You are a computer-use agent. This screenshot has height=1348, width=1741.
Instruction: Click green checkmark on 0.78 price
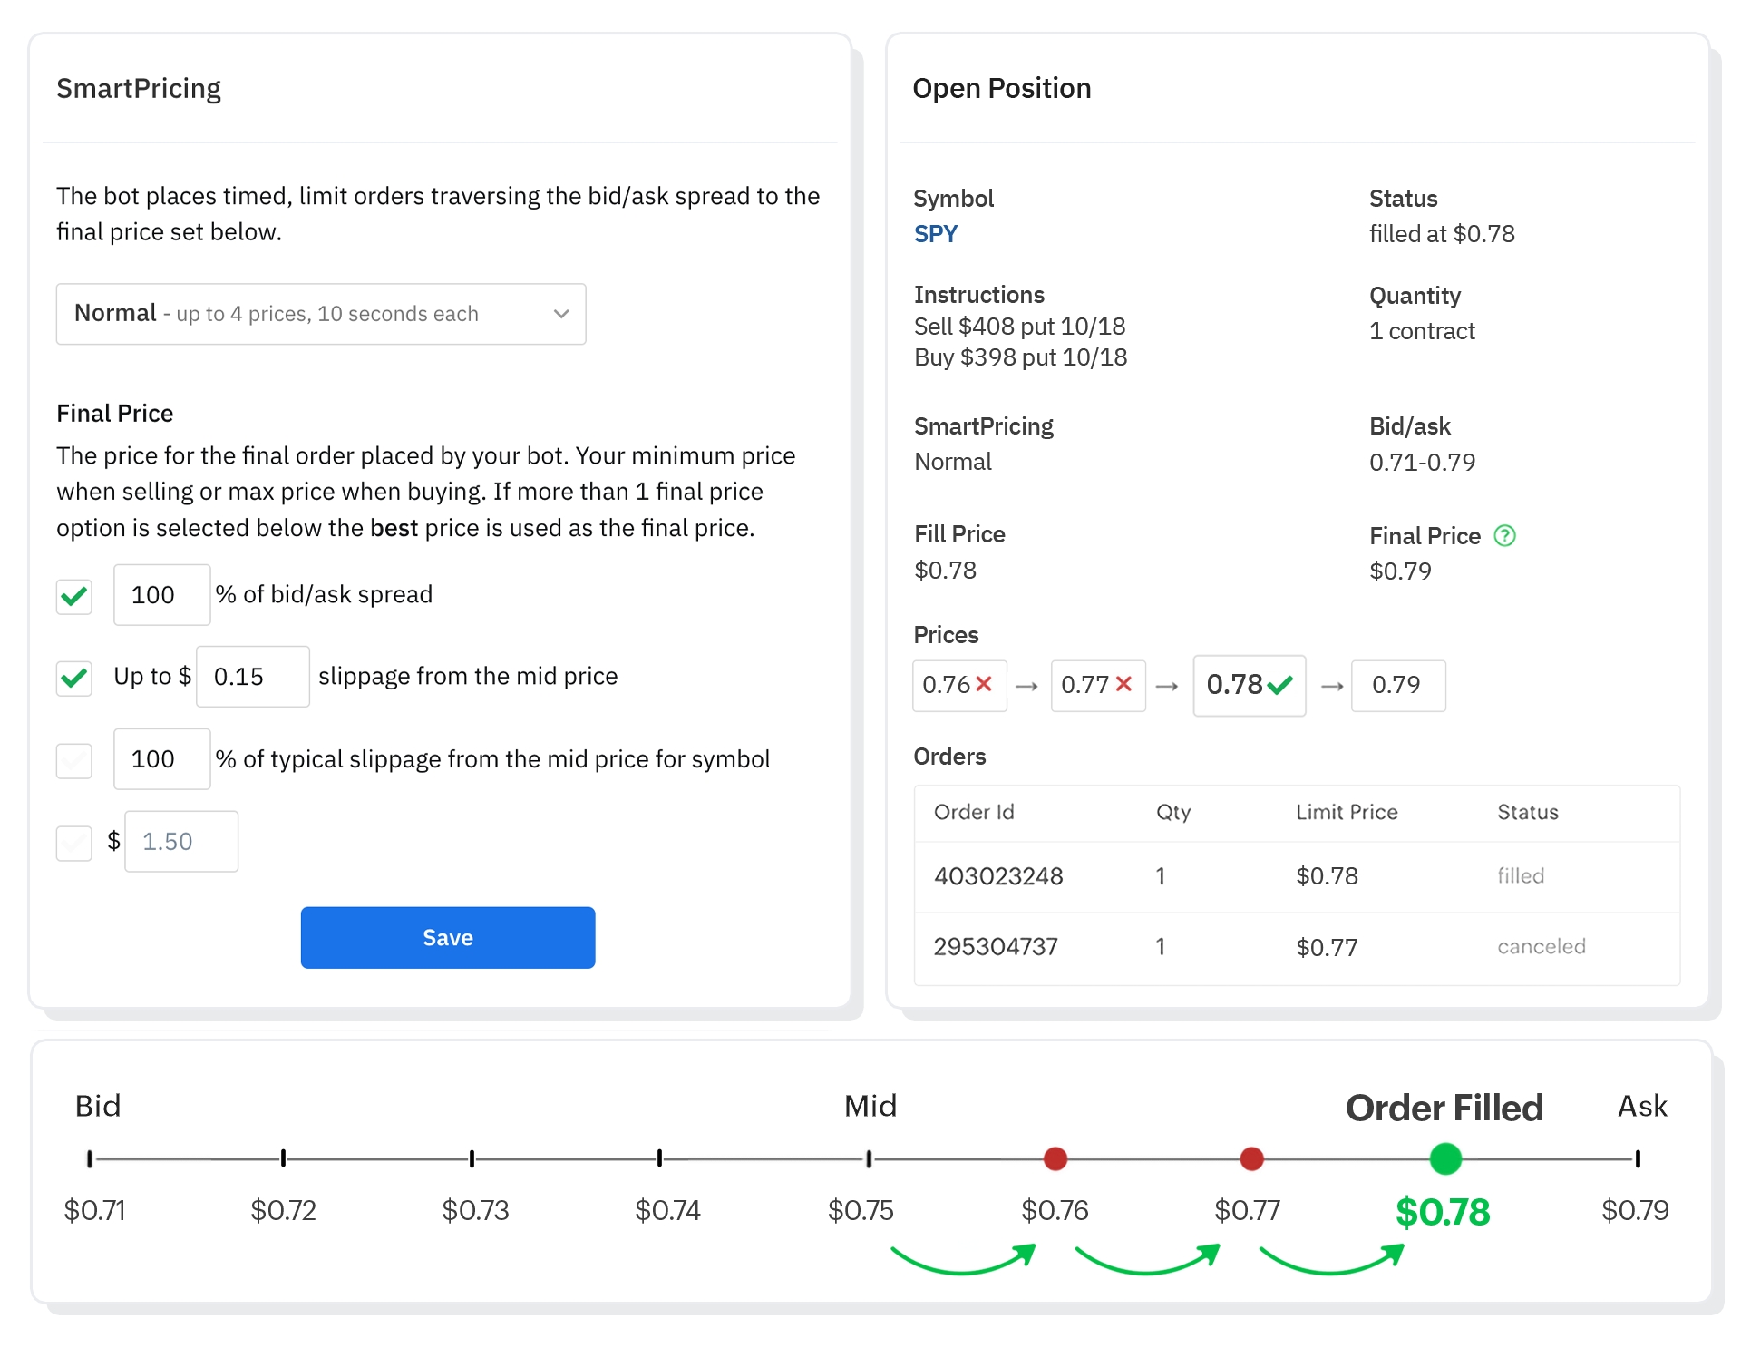coord(1279,685)
